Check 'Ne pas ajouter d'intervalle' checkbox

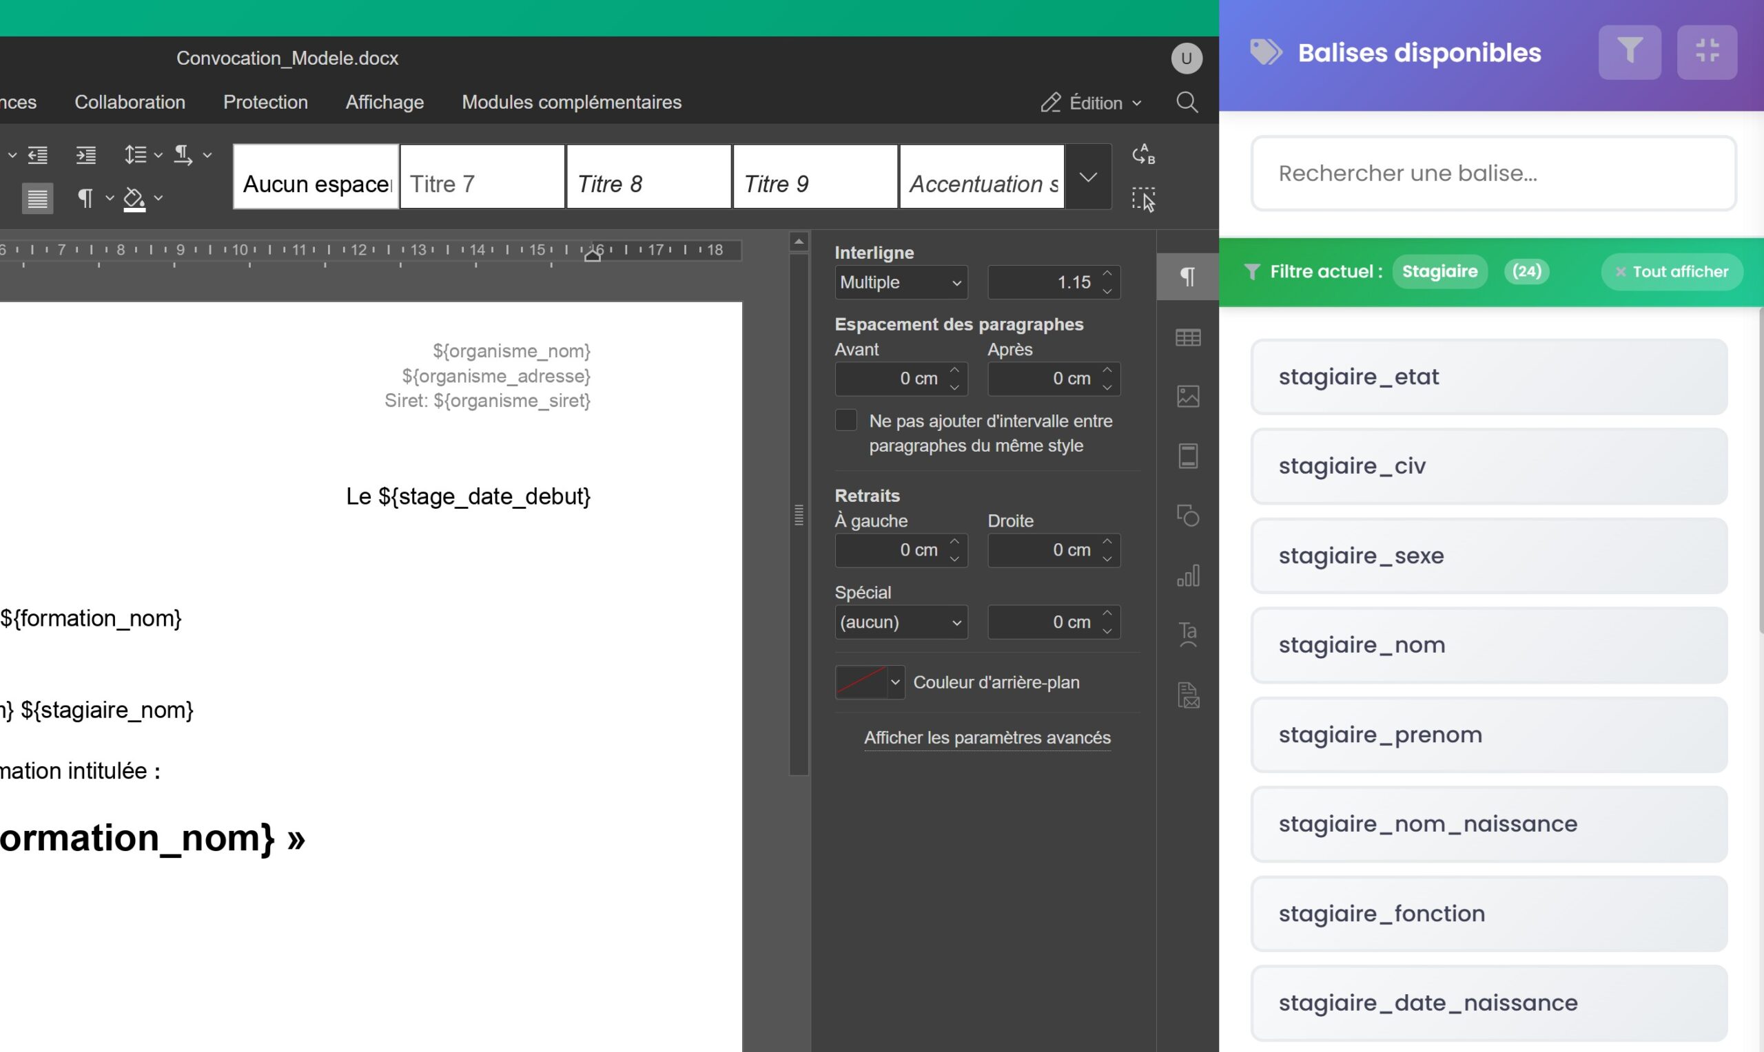[845, 421]
